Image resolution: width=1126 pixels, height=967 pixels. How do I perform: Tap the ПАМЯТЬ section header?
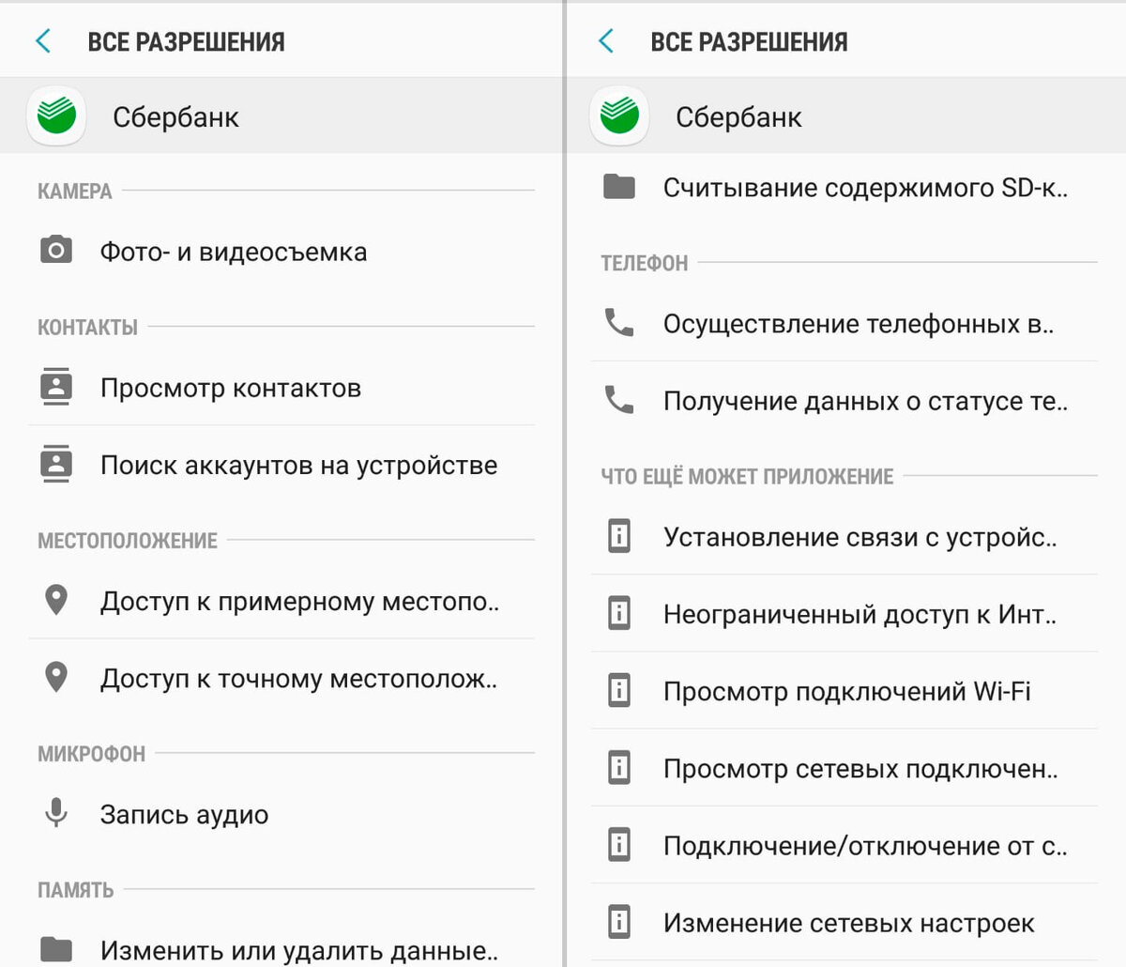coord(75,890)
